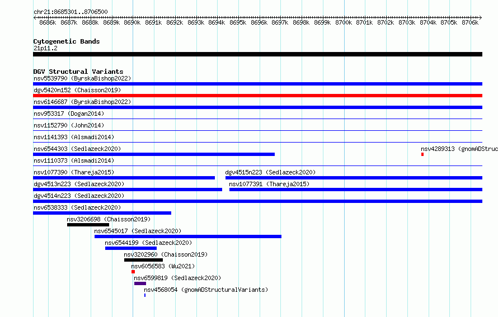Click the 8703k ruler position
This screenshot has width=498, height=317.
pos(407,22)
